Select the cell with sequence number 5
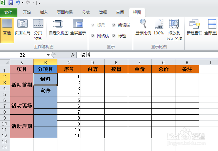218x151 pixels. tap(69, 100)
